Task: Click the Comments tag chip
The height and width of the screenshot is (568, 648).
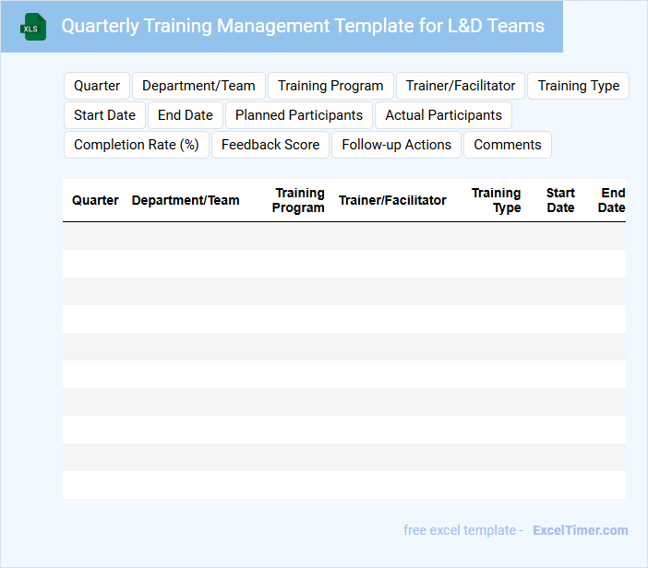Action: coord(508,145)
